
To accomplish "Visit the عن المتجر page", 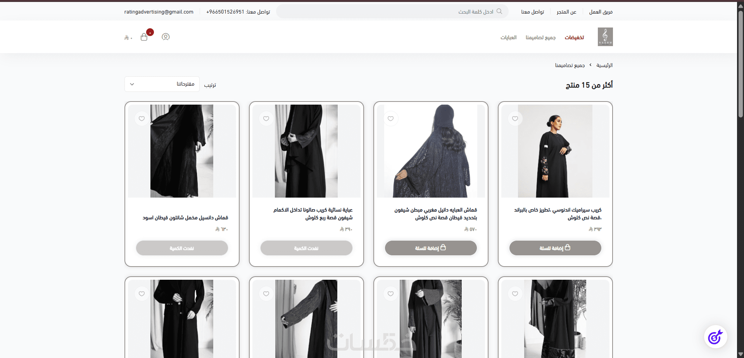I will [x=566, y=12].
